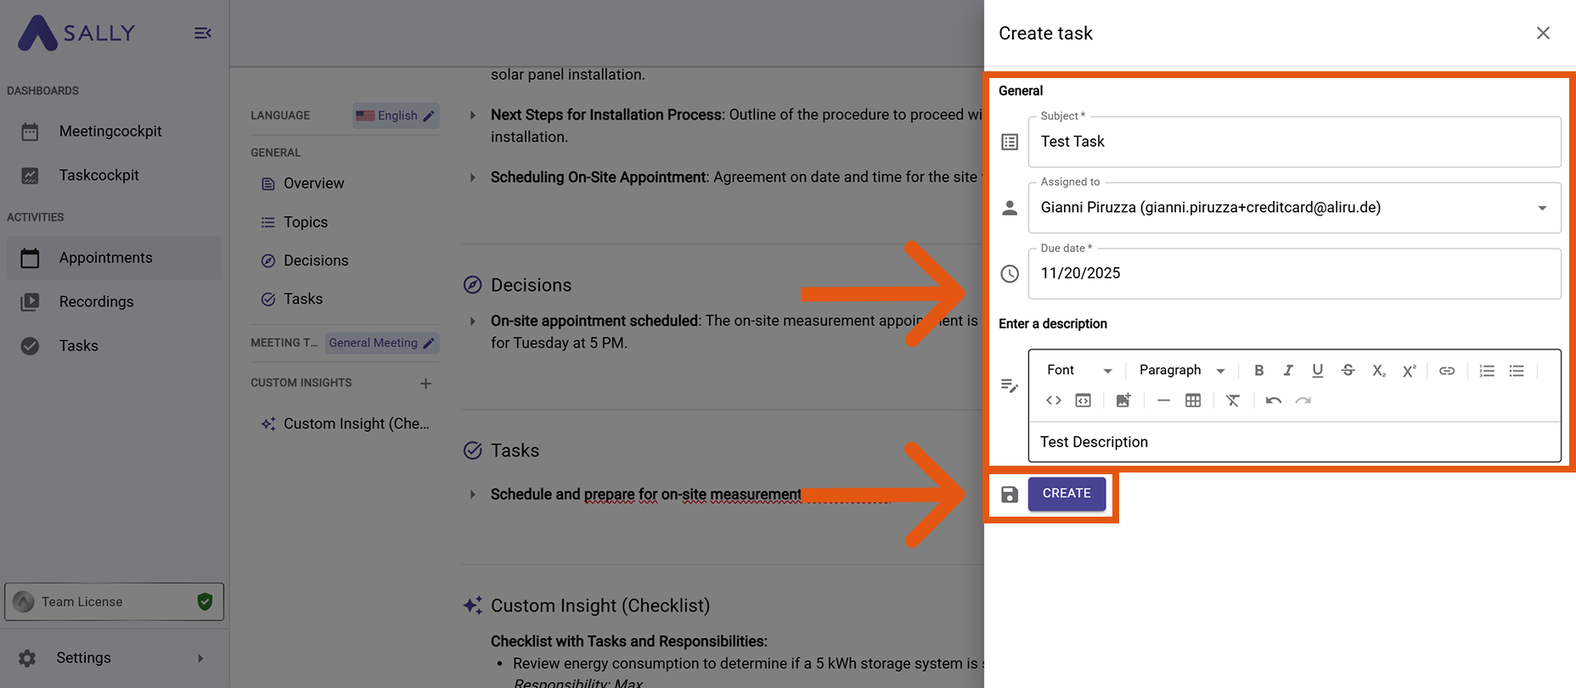The width and height of the screenshot is (1576, 688).
Task: Close the Create task panel
Action: coord(1543,33)
